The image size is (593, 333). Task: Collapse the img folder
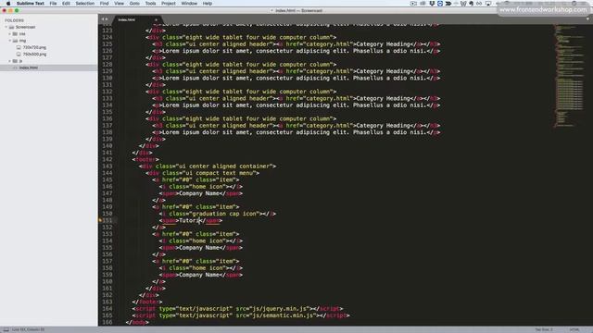pos(10,41)
